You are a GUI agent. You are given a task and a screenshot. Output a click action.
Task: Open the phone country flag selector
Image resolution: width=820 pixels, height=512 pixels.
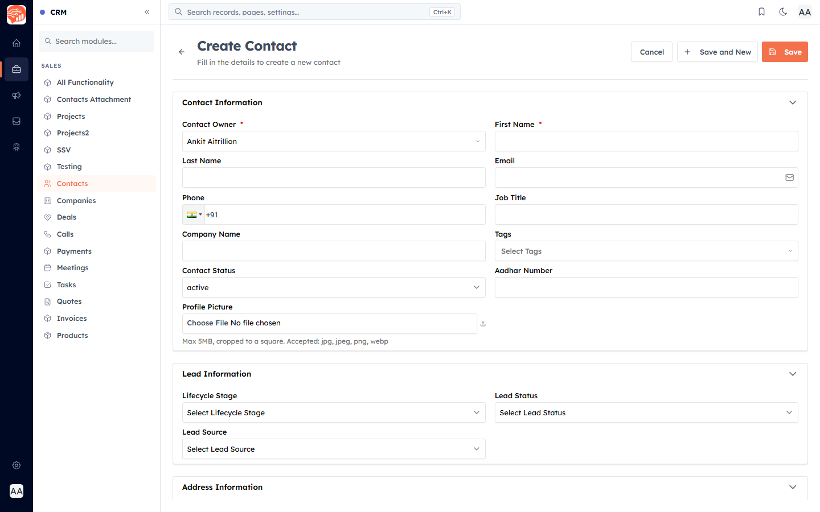(194, 214)
